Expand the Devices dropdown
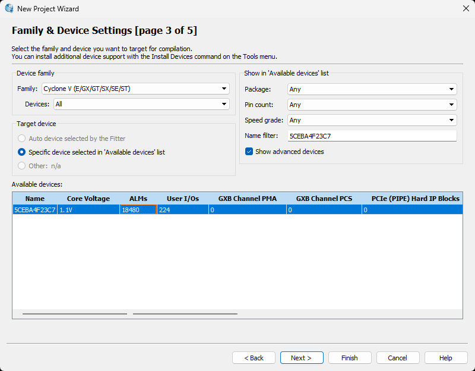 141,104
